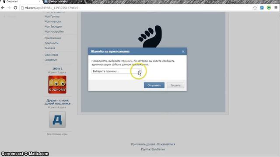280x157 pixels.
Task: Bookmark page with star icon
Action: click(x=255, y=8)
